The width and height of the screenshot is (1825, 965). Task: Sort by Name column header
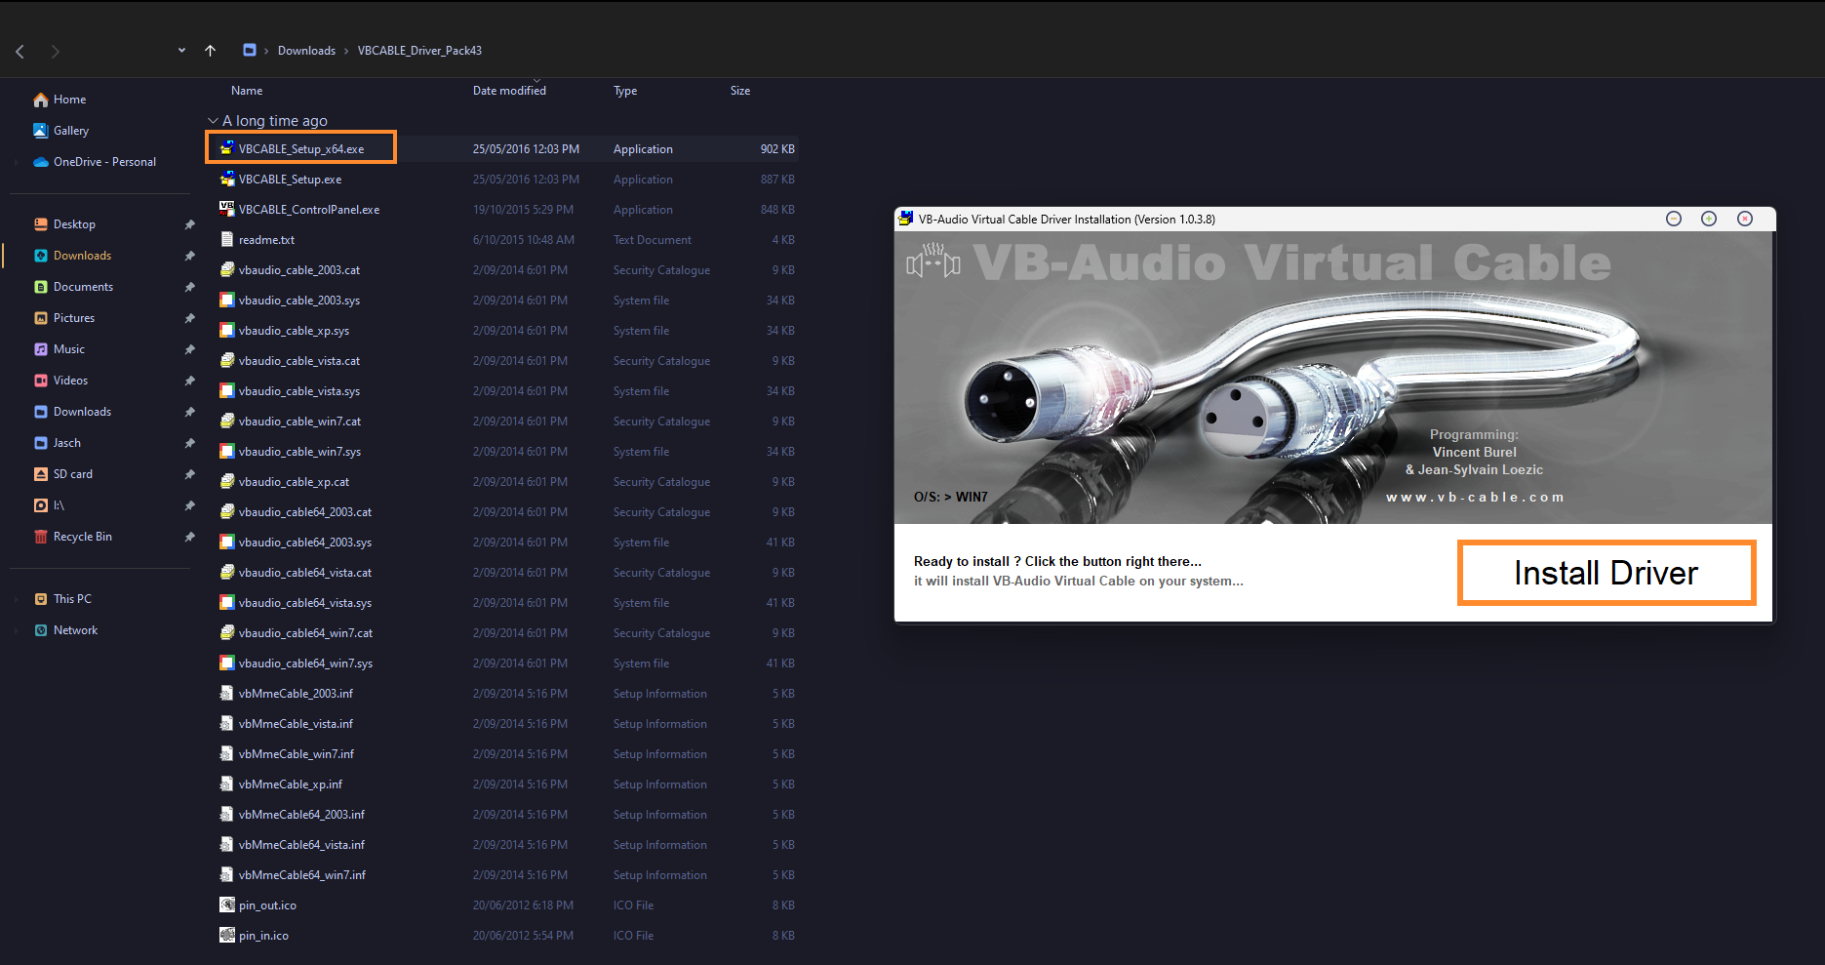tap(247, 91)
